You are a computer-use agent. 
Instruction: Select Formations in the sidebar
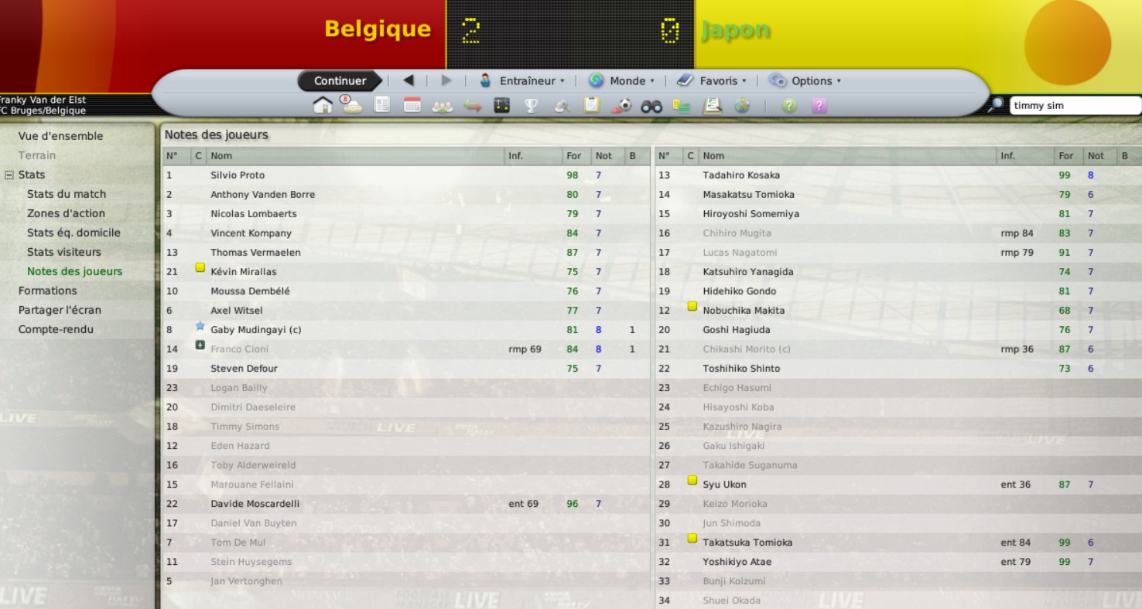[x=47, y=291]
